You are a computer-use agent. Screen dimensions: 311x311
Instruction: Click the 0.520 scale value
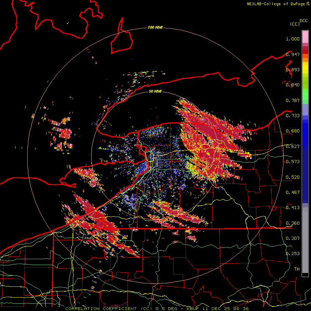tap(293, 177)
